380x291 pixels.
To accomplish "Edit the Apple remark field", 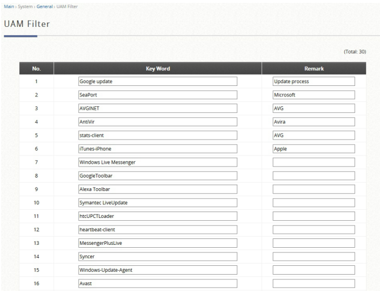I will click(314, 149).
